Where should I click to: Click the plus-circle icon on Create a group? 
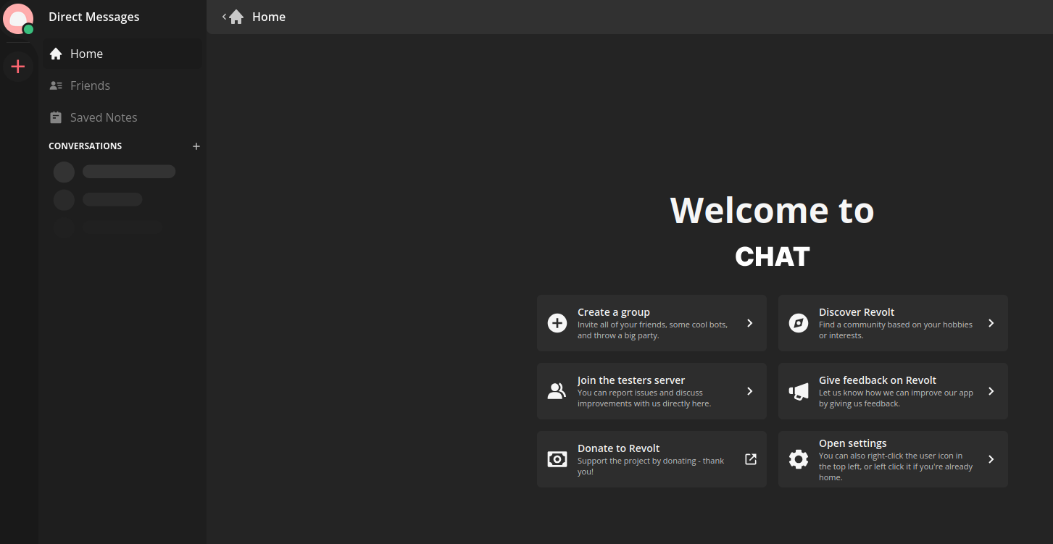tap(557, 323)
